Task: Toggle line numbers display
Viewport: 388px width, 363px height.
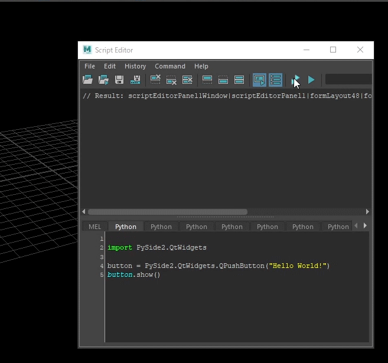Action: click(275, 80)
